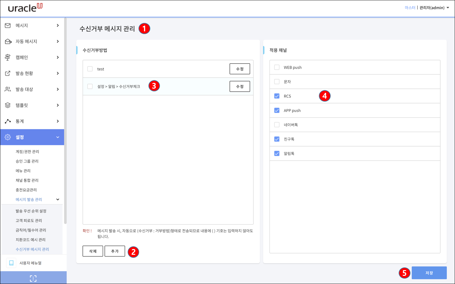Image resolution: width=455 pixels, height=284 pixels.
Task: Click 수정 button for 수신거부체크 row
Action: point(240,86)
